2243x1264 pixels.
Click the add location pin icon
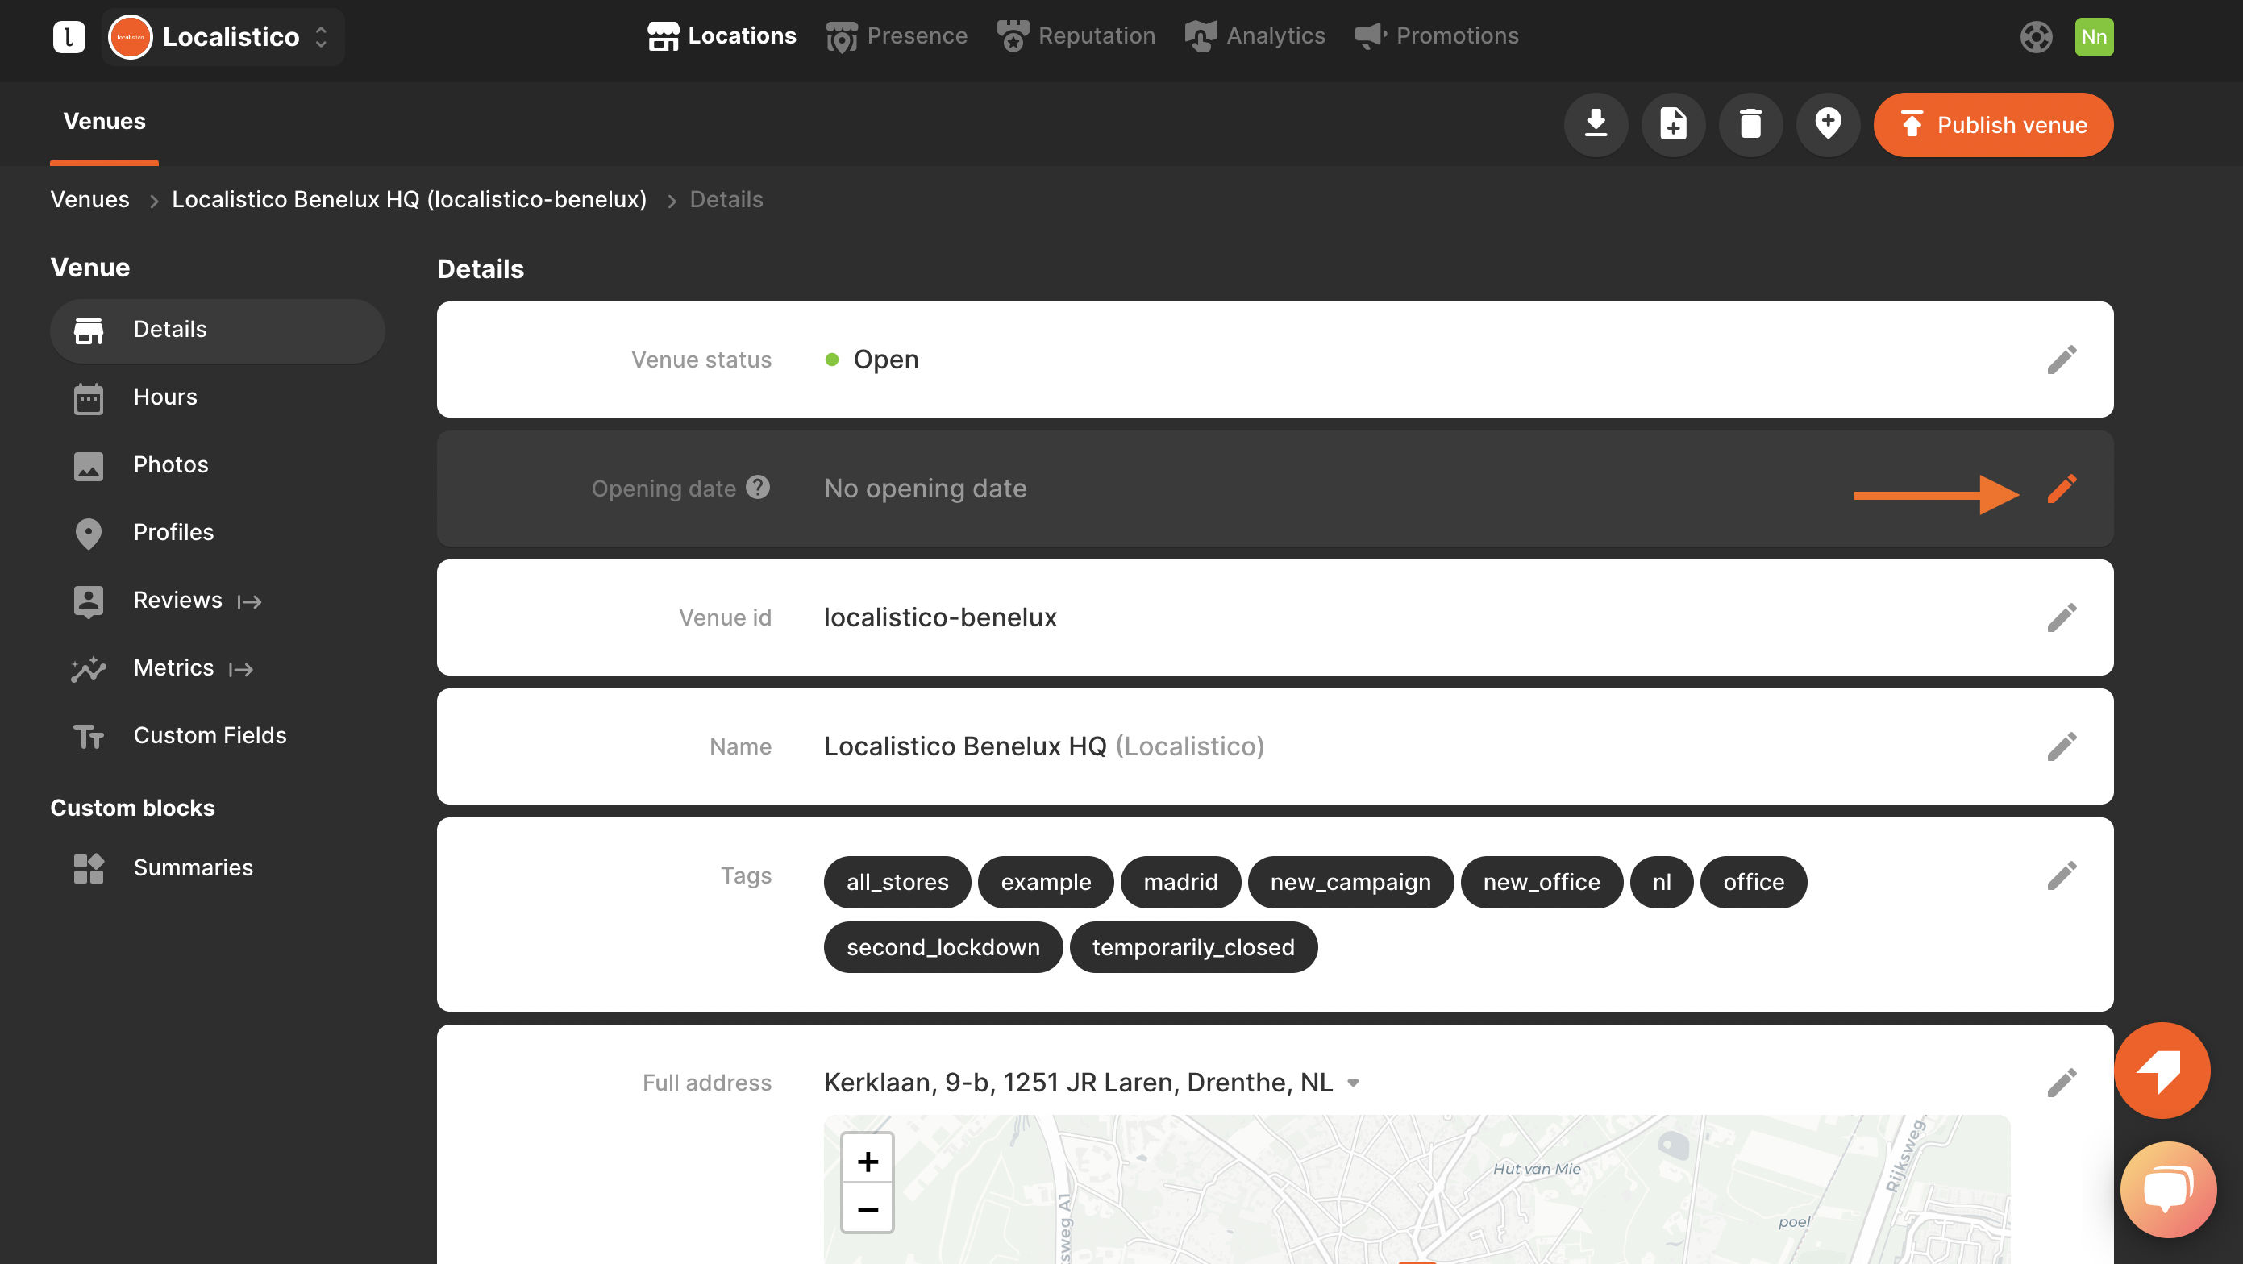click(x=1828, y=124)
